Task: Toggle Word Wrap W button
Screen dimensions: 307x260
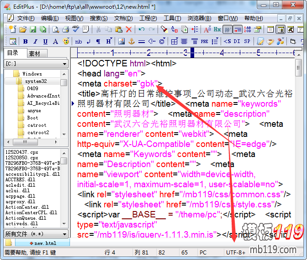Action: click(x=228, y=30)
